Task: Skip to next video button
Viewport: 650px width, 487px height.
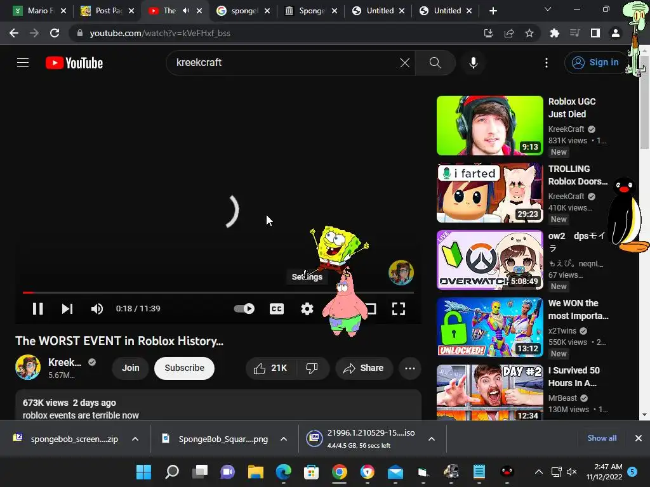Action: tap(67, 309)
